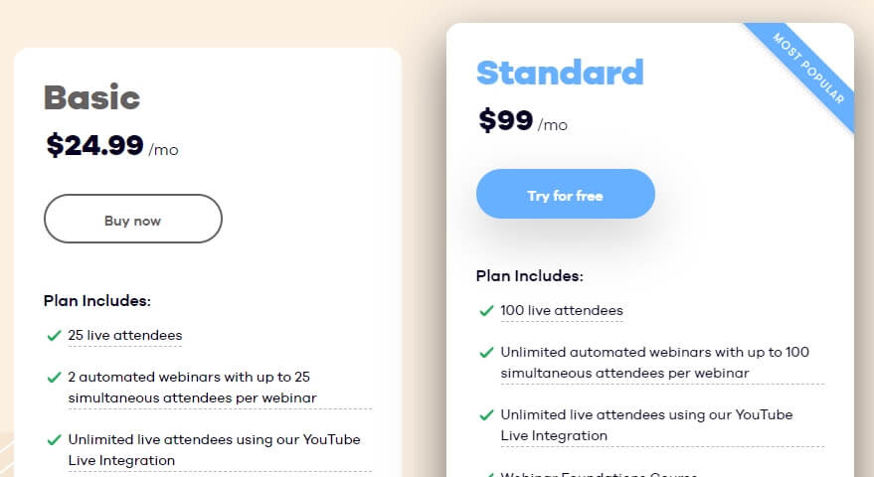Click Standard plan's YouTube Live Integration text

[646, 424]
